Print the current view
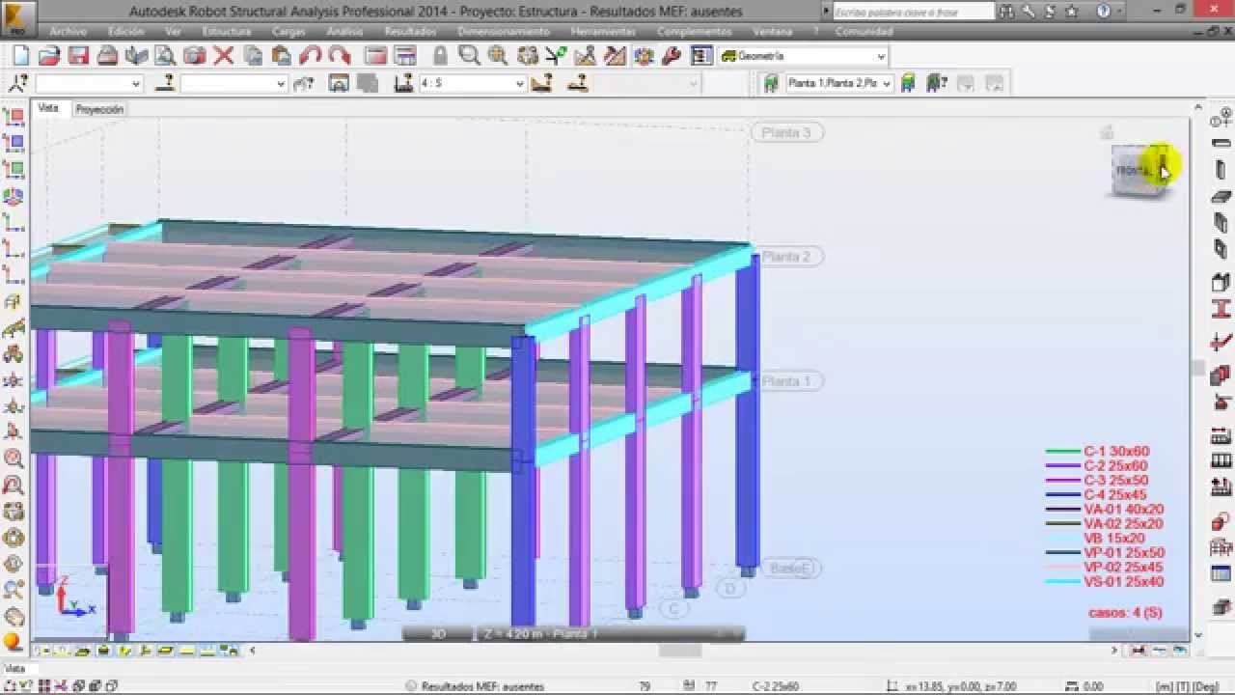1235x695 pixels. 107,56
